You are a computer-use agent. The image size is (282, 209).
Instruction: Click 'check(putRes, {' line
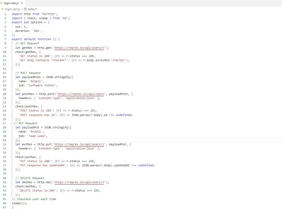pyautogui.click(x=28, y=157)
